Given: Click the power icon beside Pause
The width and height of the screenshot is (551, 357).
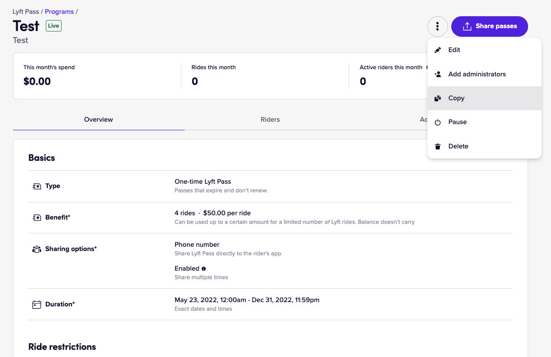Looking at the screenshot, I should click(x=437, y=122).
